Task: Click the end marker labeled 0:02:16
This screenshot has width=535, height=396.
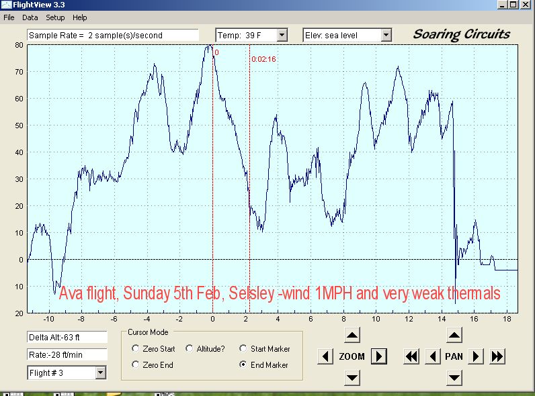Action: pos(263,59)
